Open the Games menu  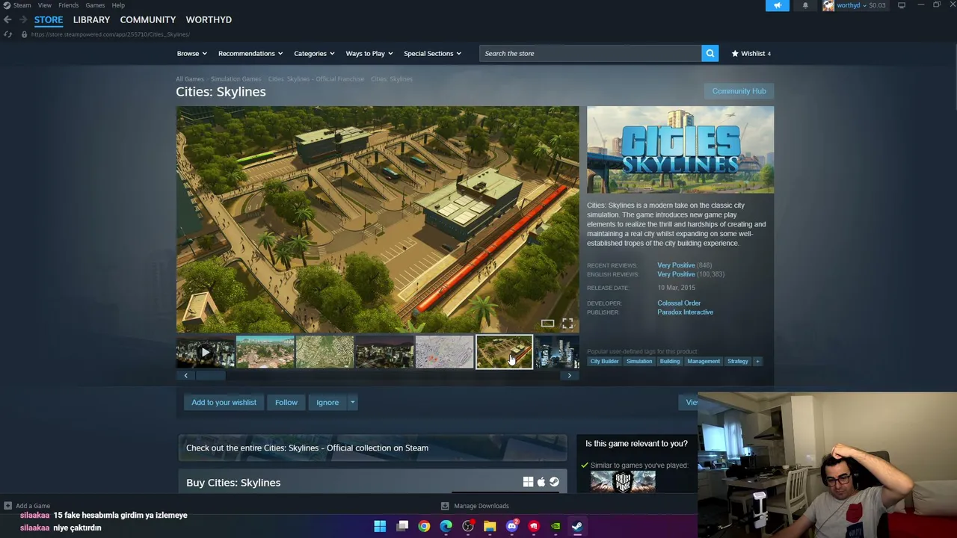95,5
